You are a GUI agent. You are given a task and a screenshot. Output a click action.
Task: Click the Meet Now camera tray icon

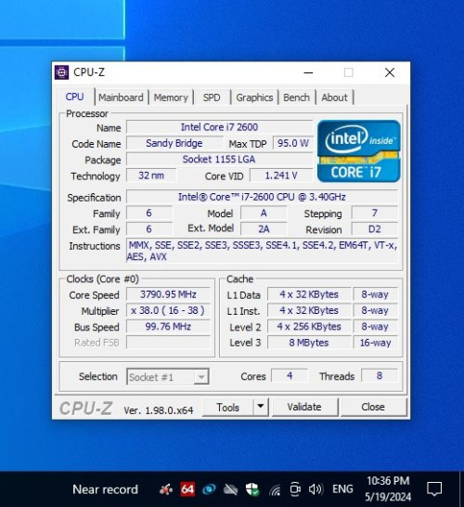295,488
